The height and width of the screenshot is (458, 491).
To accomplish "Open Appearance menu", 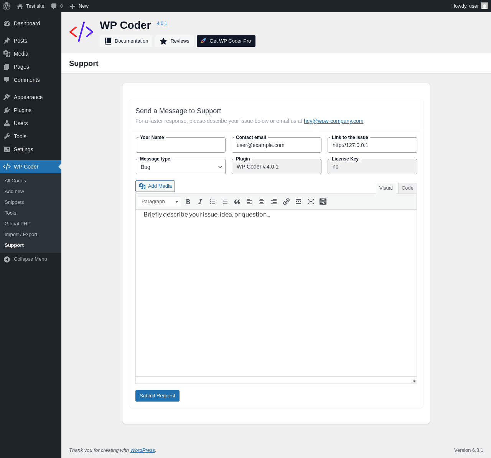I will point(31,97).
